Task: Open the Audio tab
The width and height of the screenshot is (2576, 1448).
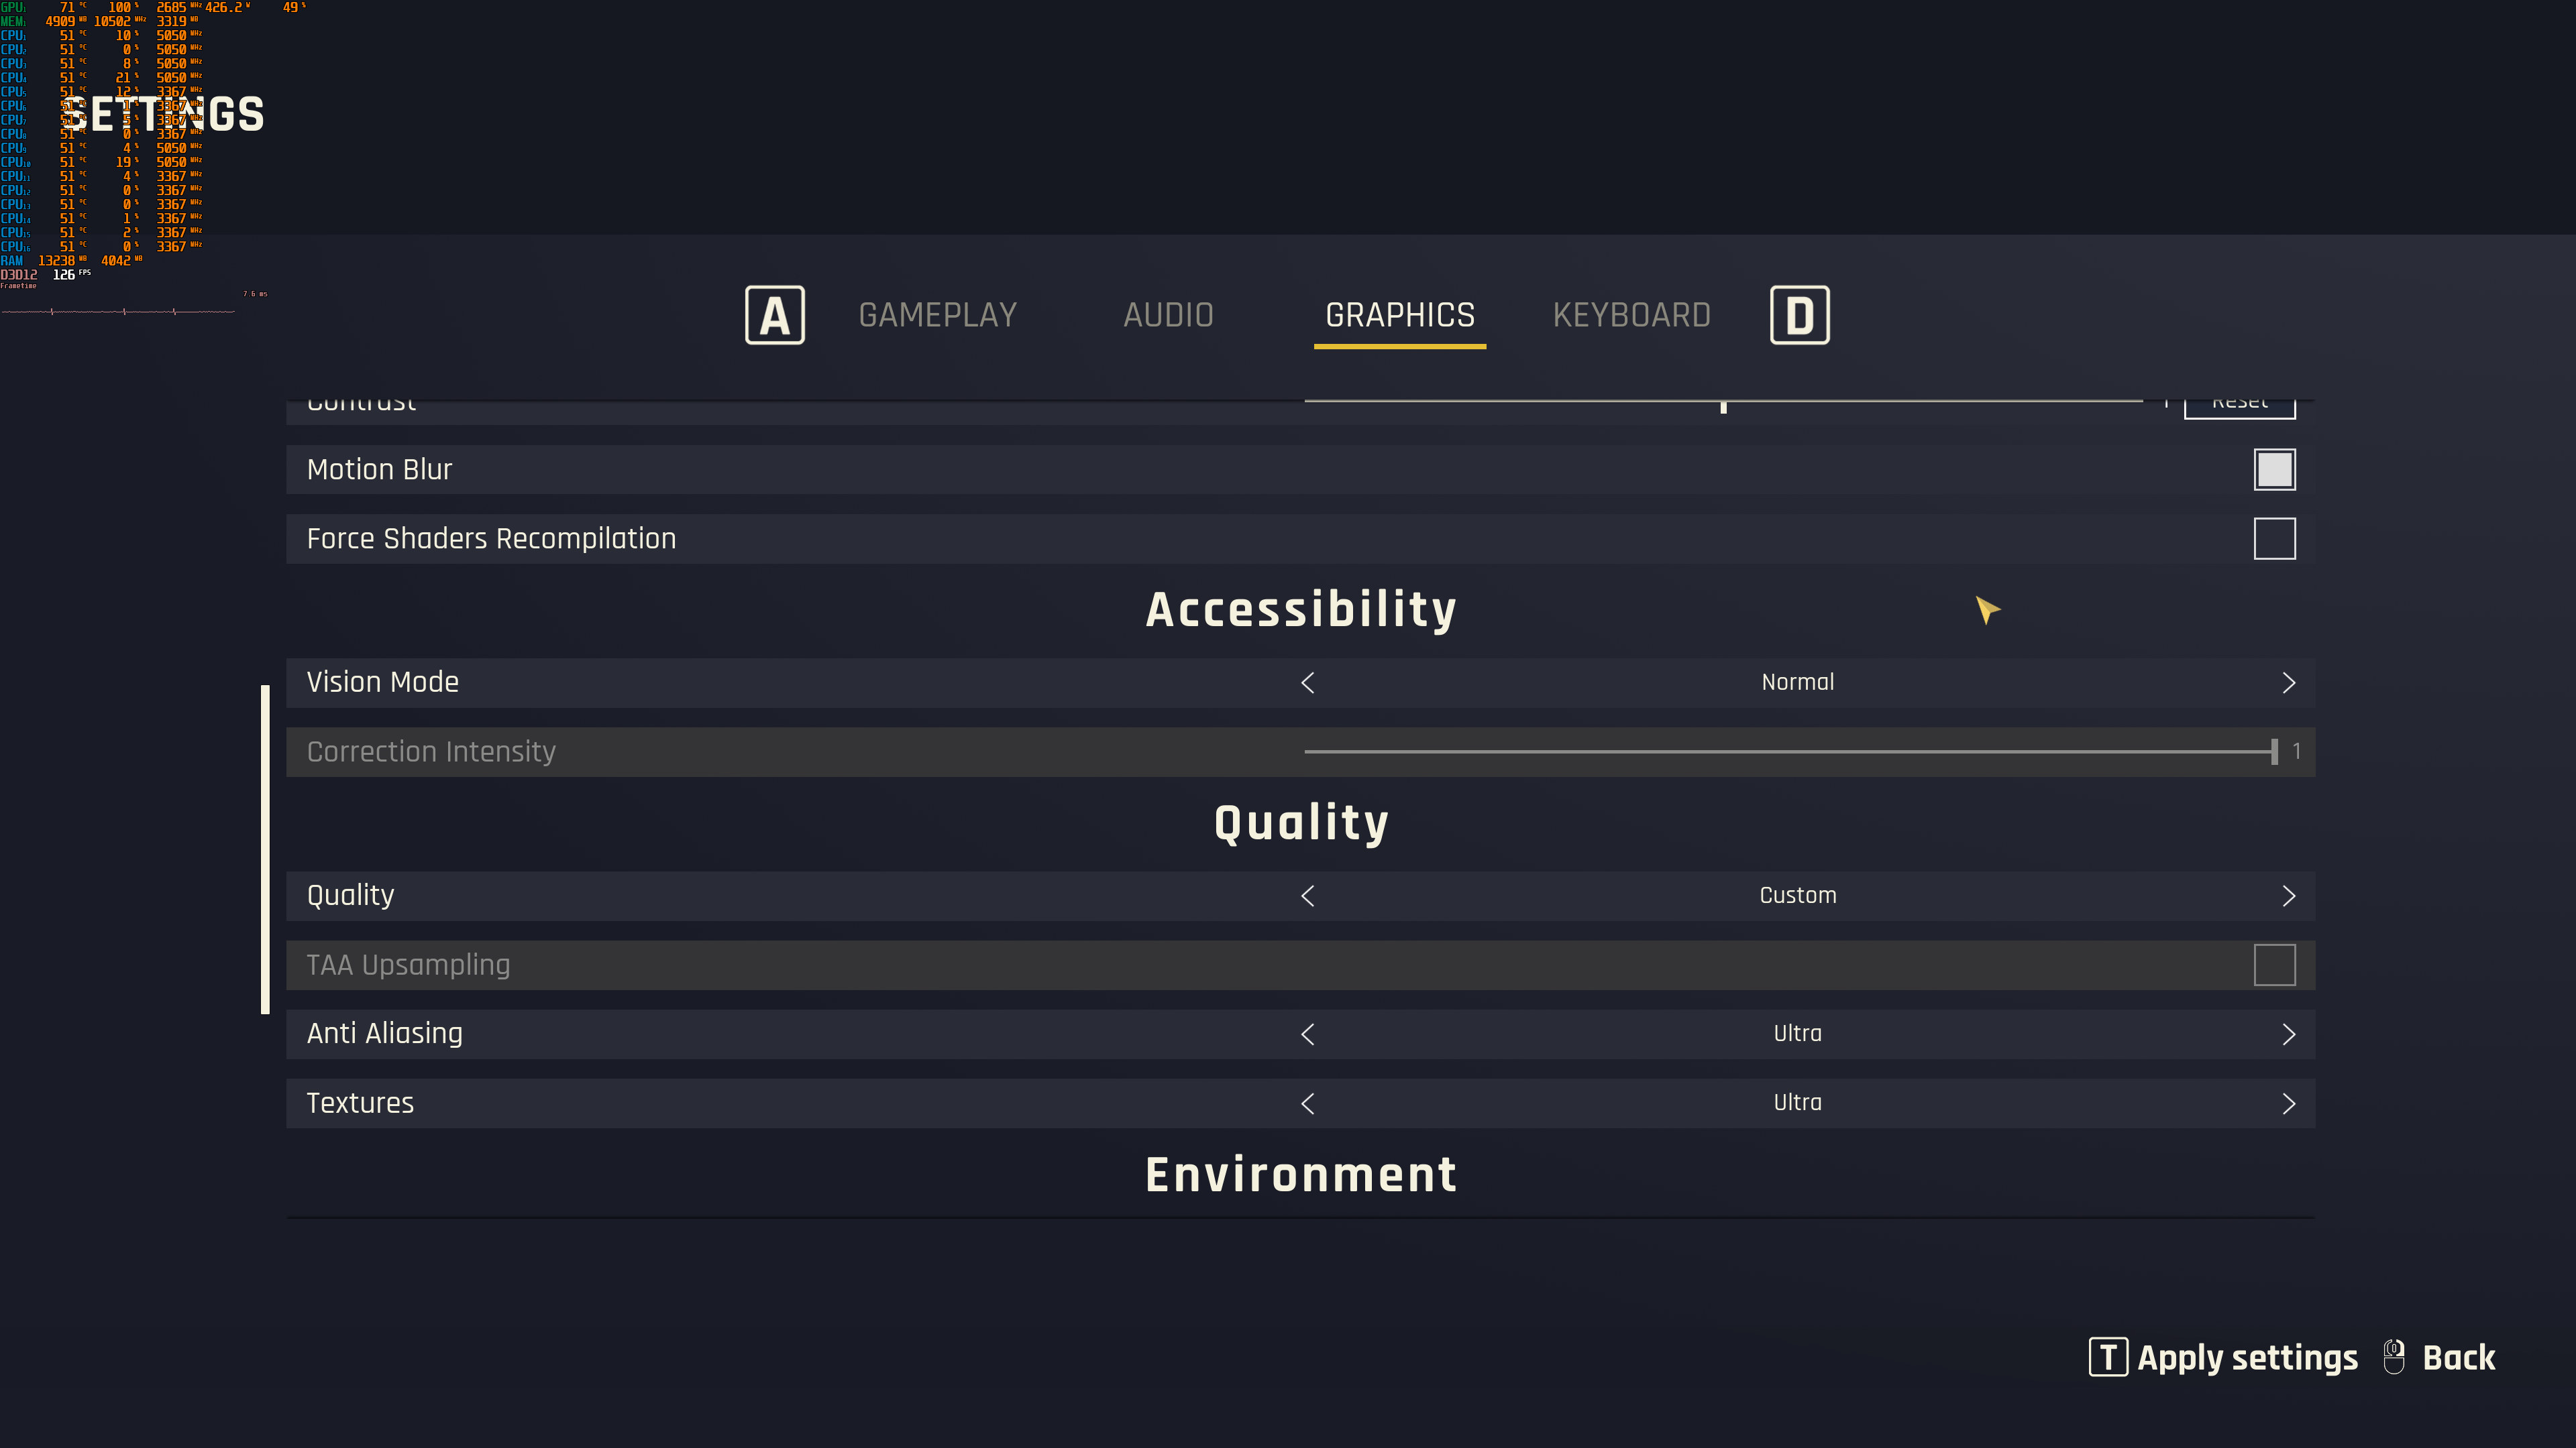Action: pos(1168,315)
